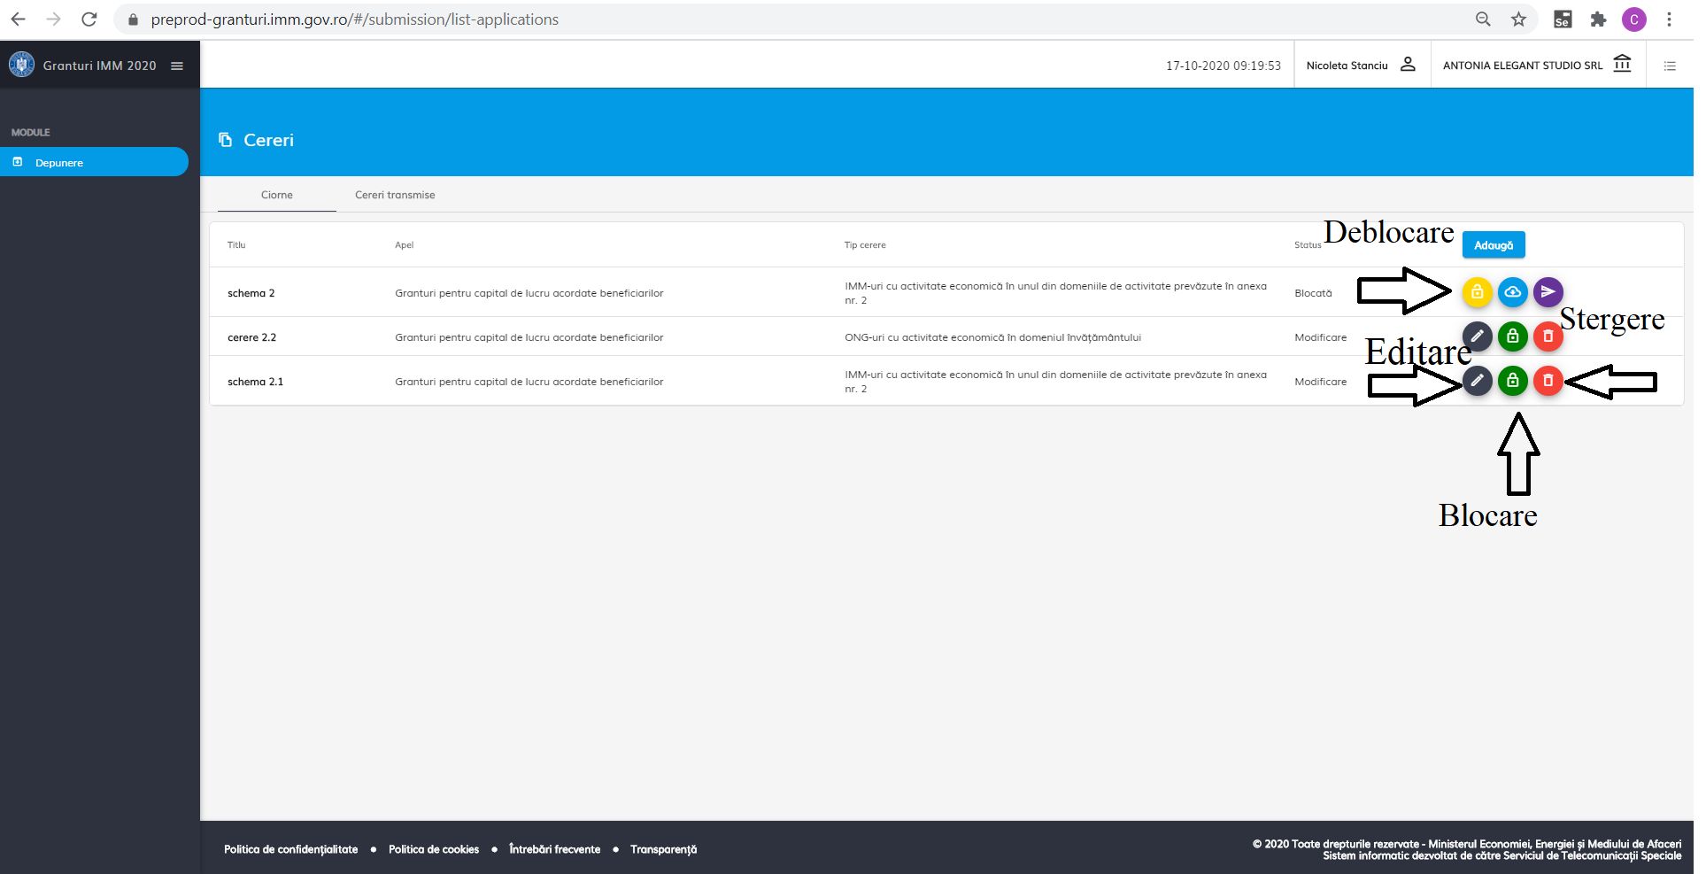Open the browser extensions puzzle icon

1598,19
